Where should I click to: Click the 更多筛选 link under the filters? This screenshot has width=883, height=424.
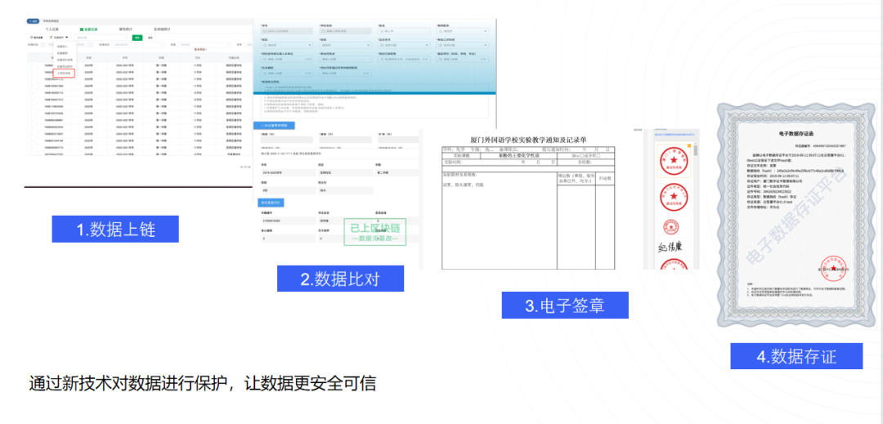click(201, 50)
